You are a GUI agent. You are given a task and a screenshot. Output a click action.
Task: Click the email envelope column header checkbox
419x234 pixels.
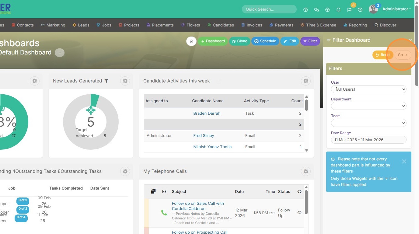coord(164,191)
